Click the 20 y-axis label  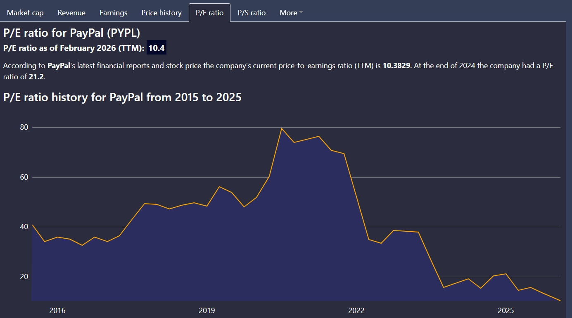24,277
